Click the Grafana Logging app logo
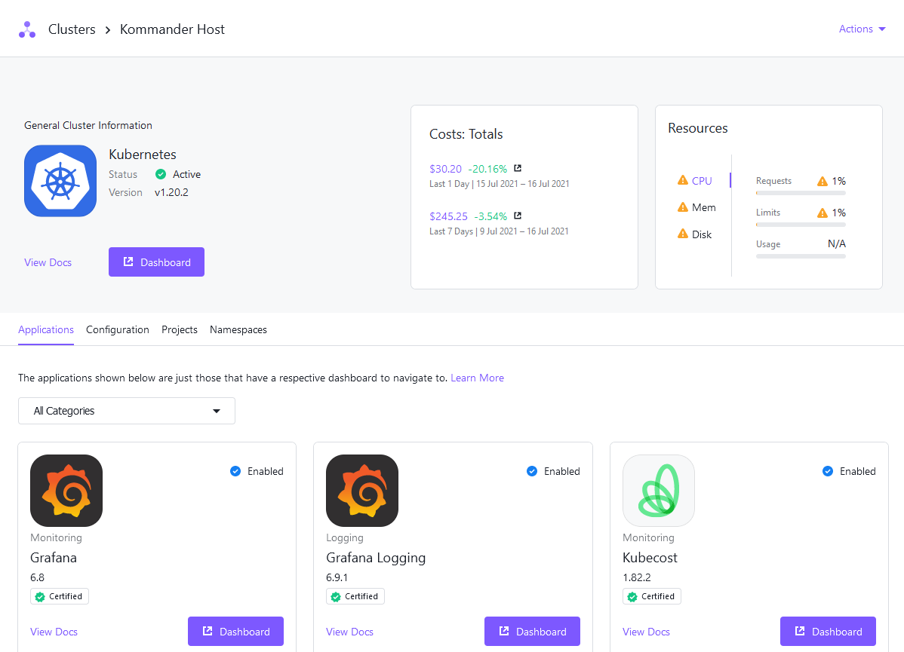This screenshot has width=904, height=652. [362, 491]
